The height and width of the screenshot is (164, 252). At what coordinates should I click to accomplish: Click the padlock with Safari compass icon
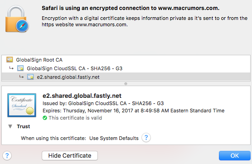(x=17, y=19)
